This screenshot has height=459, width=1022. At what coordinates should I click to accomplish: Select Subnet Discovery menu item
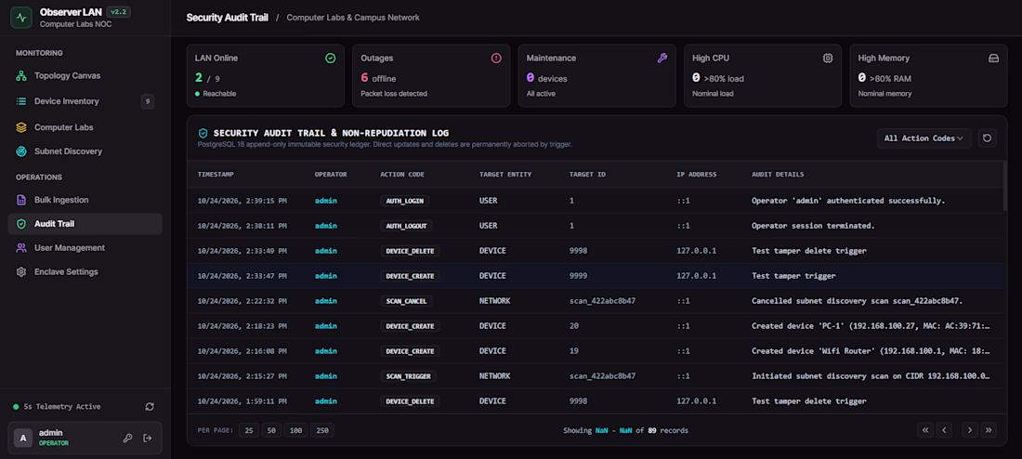point(85,151)
